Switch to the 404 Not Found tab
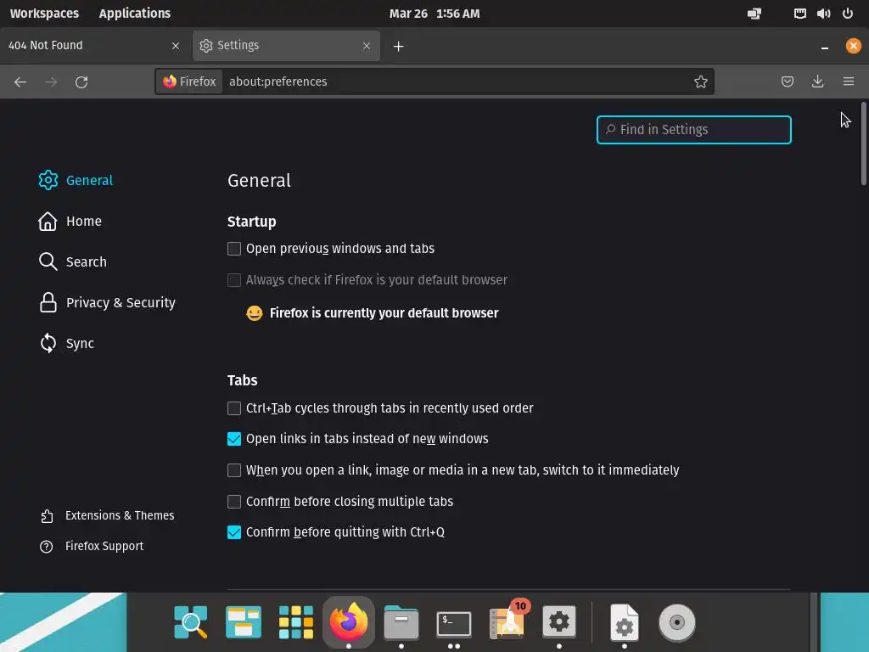869x652 pixels. pos(94,46)
